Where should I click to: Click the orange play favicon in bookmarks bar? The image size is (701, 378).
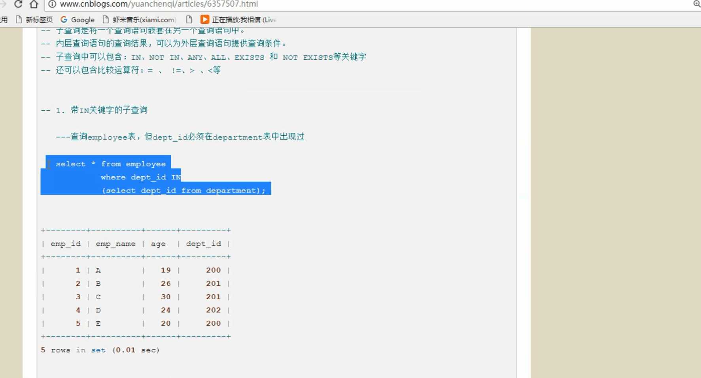pyautogui.click(x=204, y=19)
